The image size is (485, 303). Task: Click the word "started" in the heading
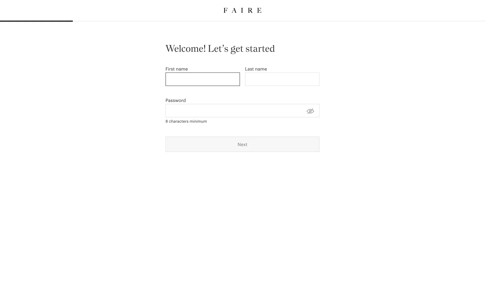pyautogui.click(x=260, y=48)
